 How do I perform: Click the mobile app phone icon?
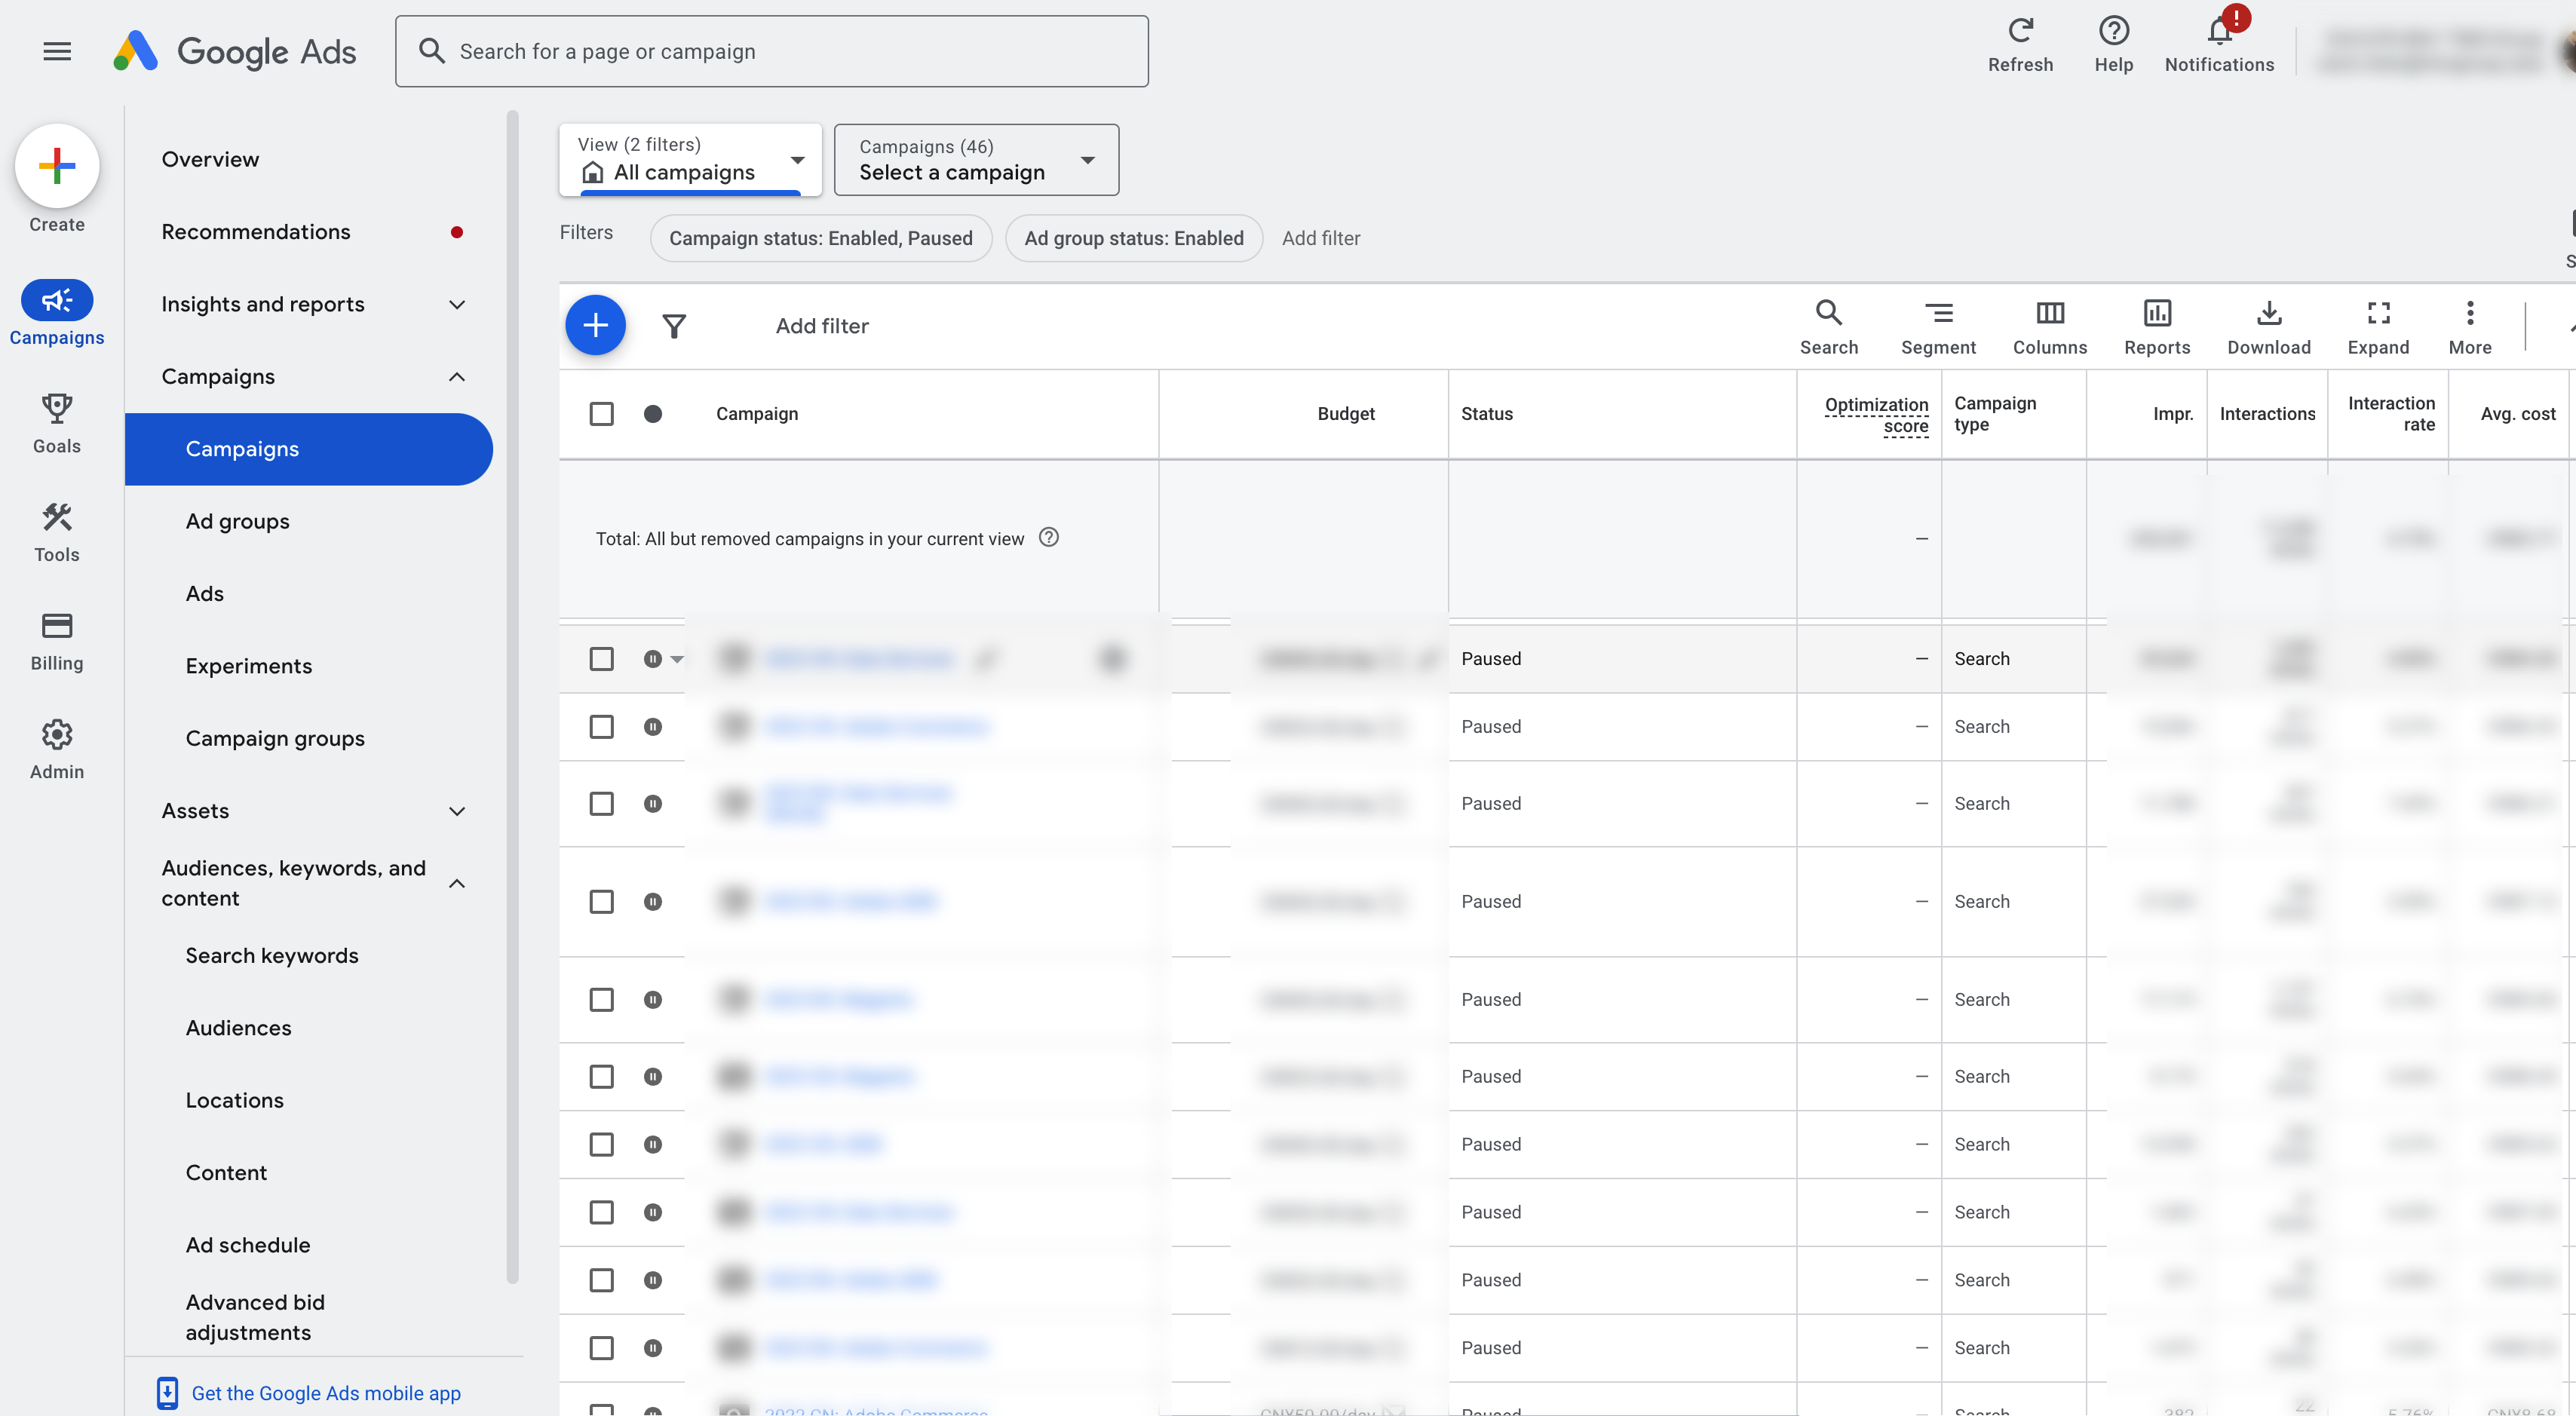[167, 1393]
